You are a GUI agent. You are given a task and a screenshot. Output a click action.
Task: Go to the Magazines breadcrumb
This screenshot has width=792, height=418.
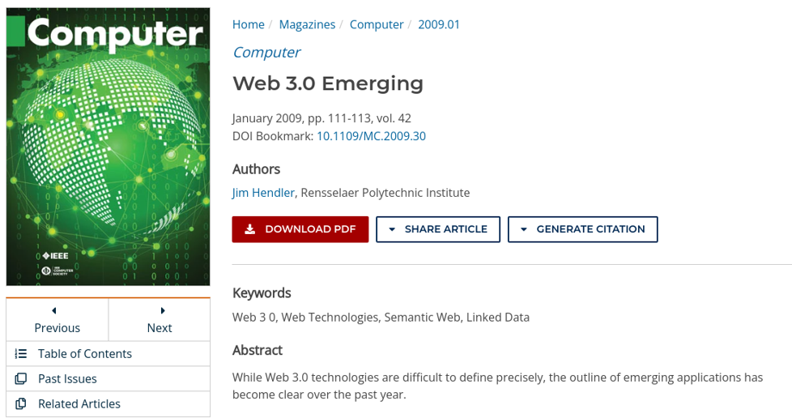tap(307, 24)
